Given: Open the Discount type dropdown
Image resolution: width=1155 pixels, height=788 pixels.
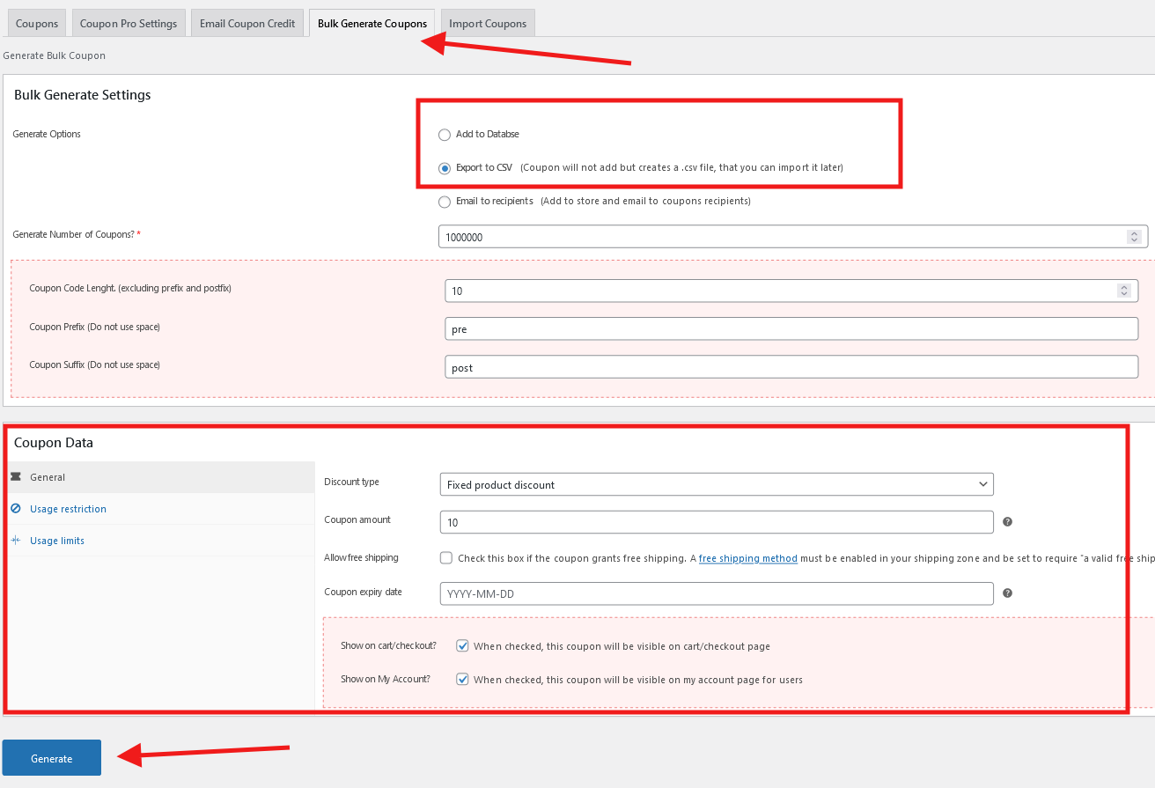Looking at the screenshot, I should 717,484.
